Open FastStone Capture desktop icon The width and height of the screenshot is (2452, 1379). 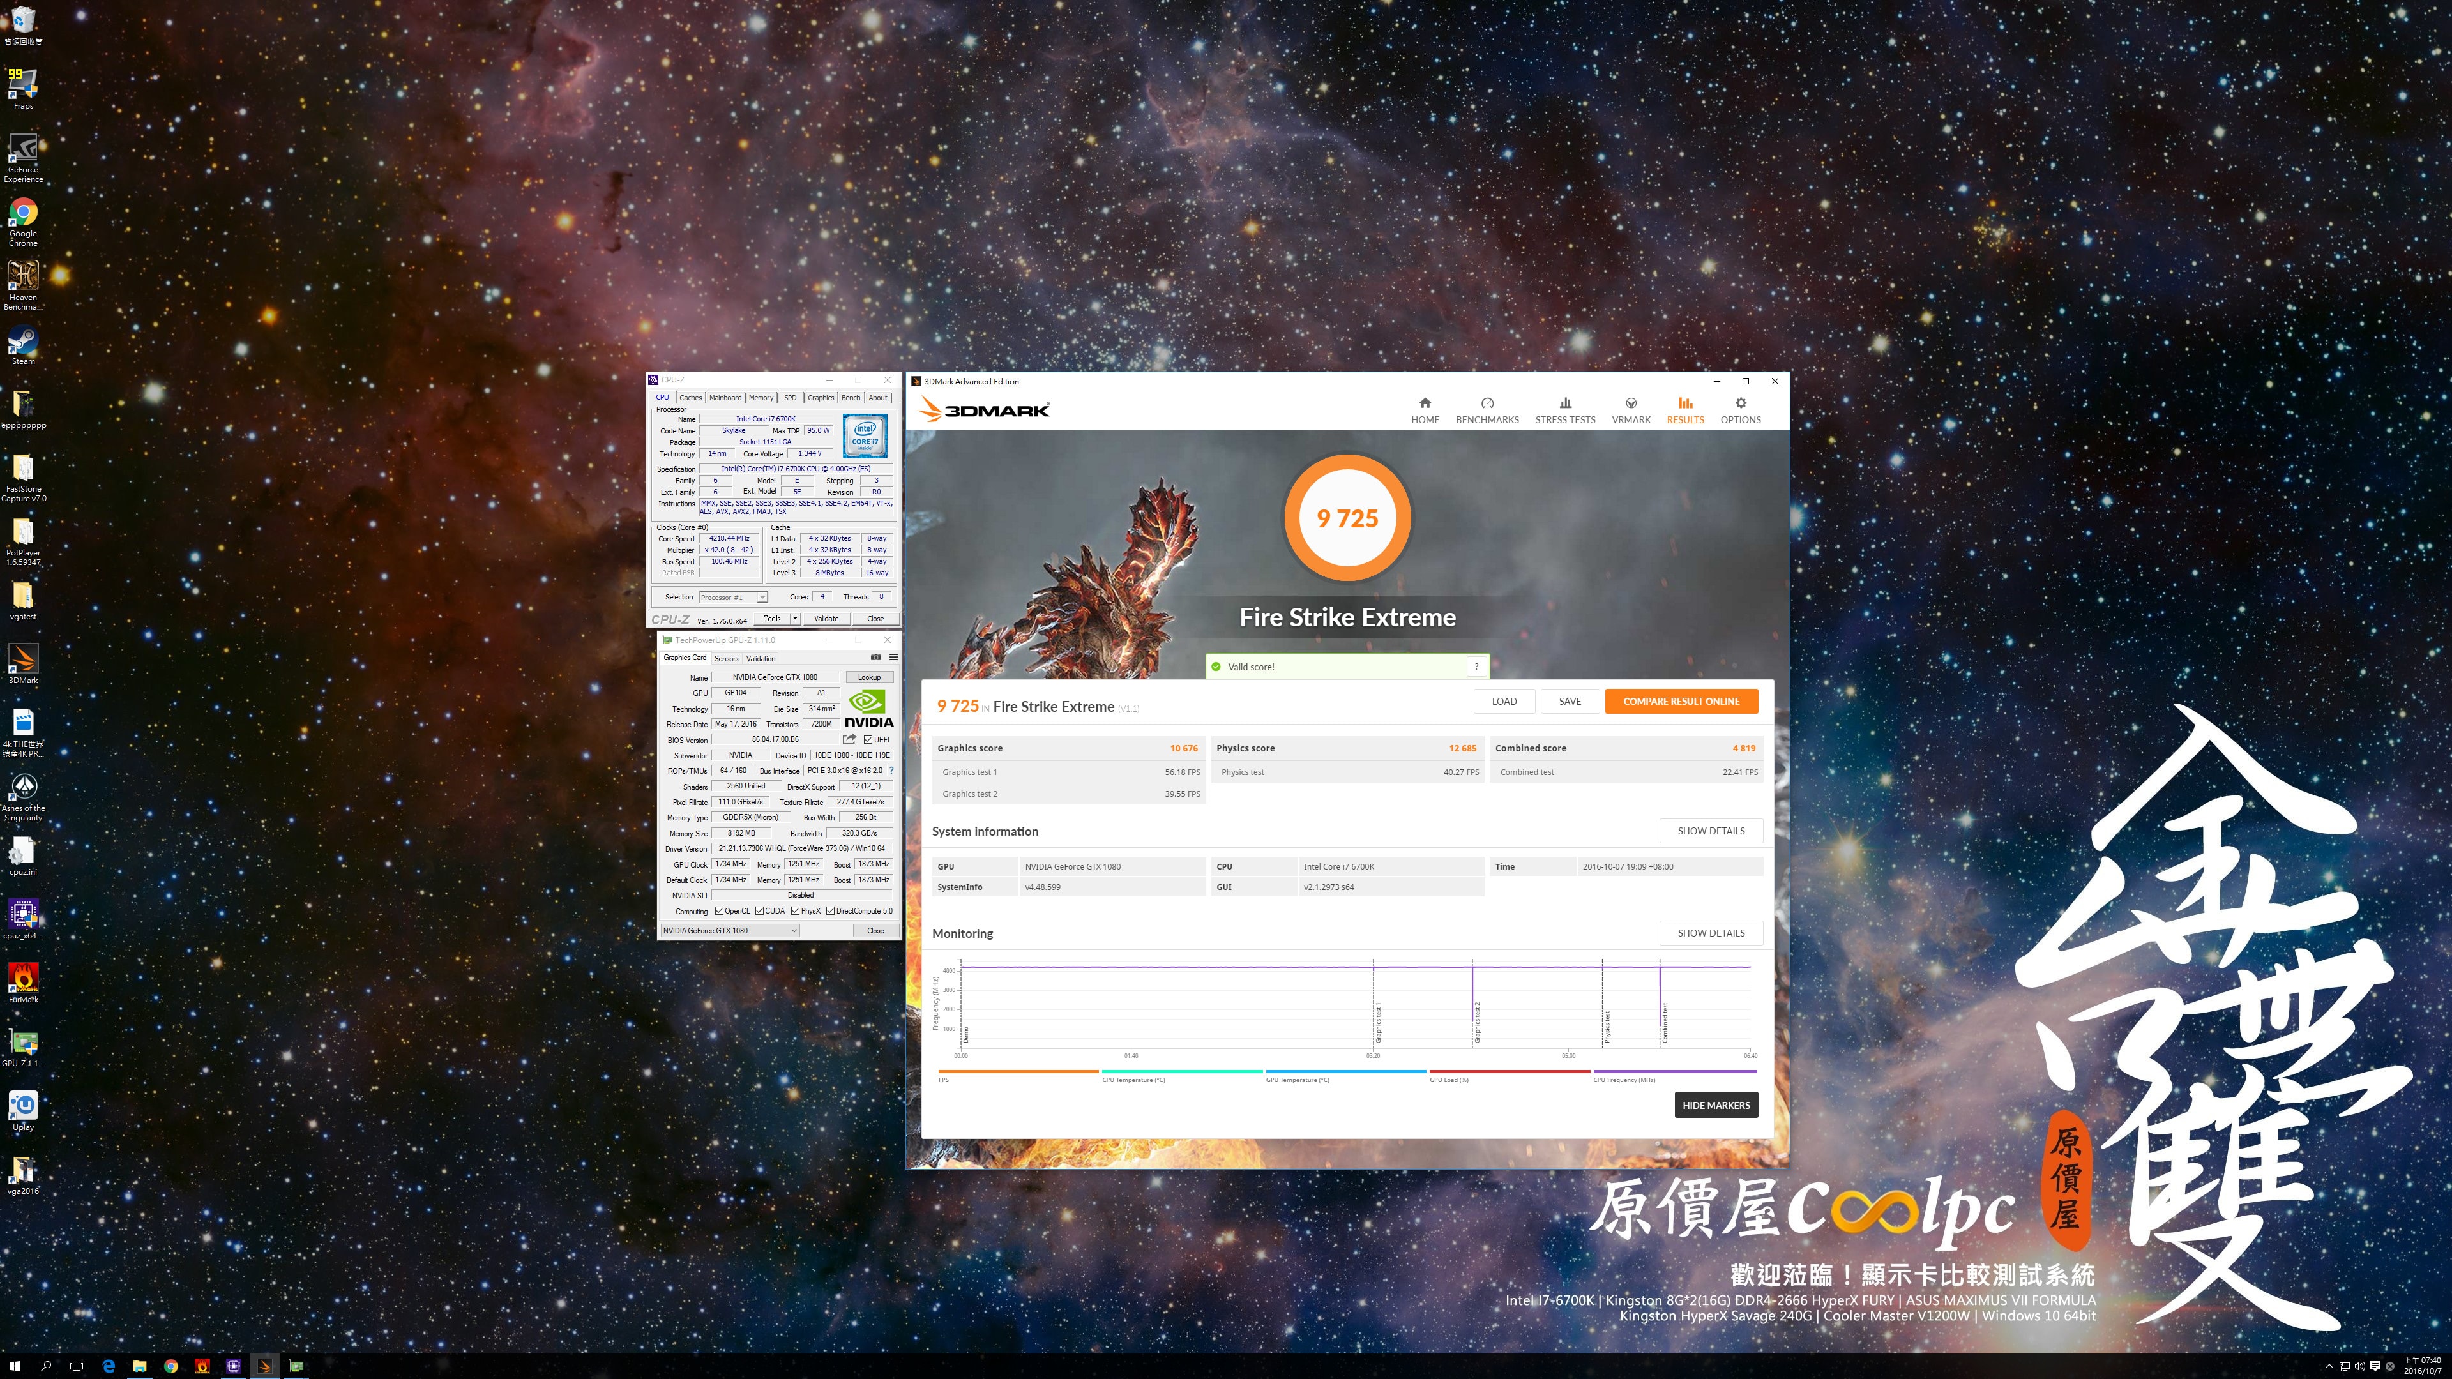tap(23, 478)
